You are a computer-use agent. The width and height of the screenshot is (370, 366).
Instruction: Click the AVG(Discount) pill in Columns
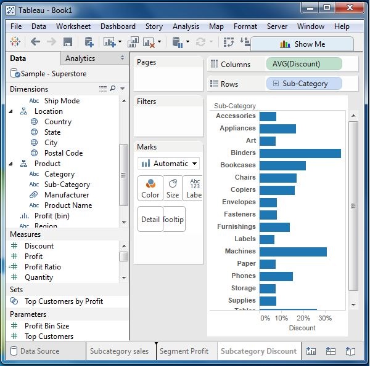click(303, 64)
